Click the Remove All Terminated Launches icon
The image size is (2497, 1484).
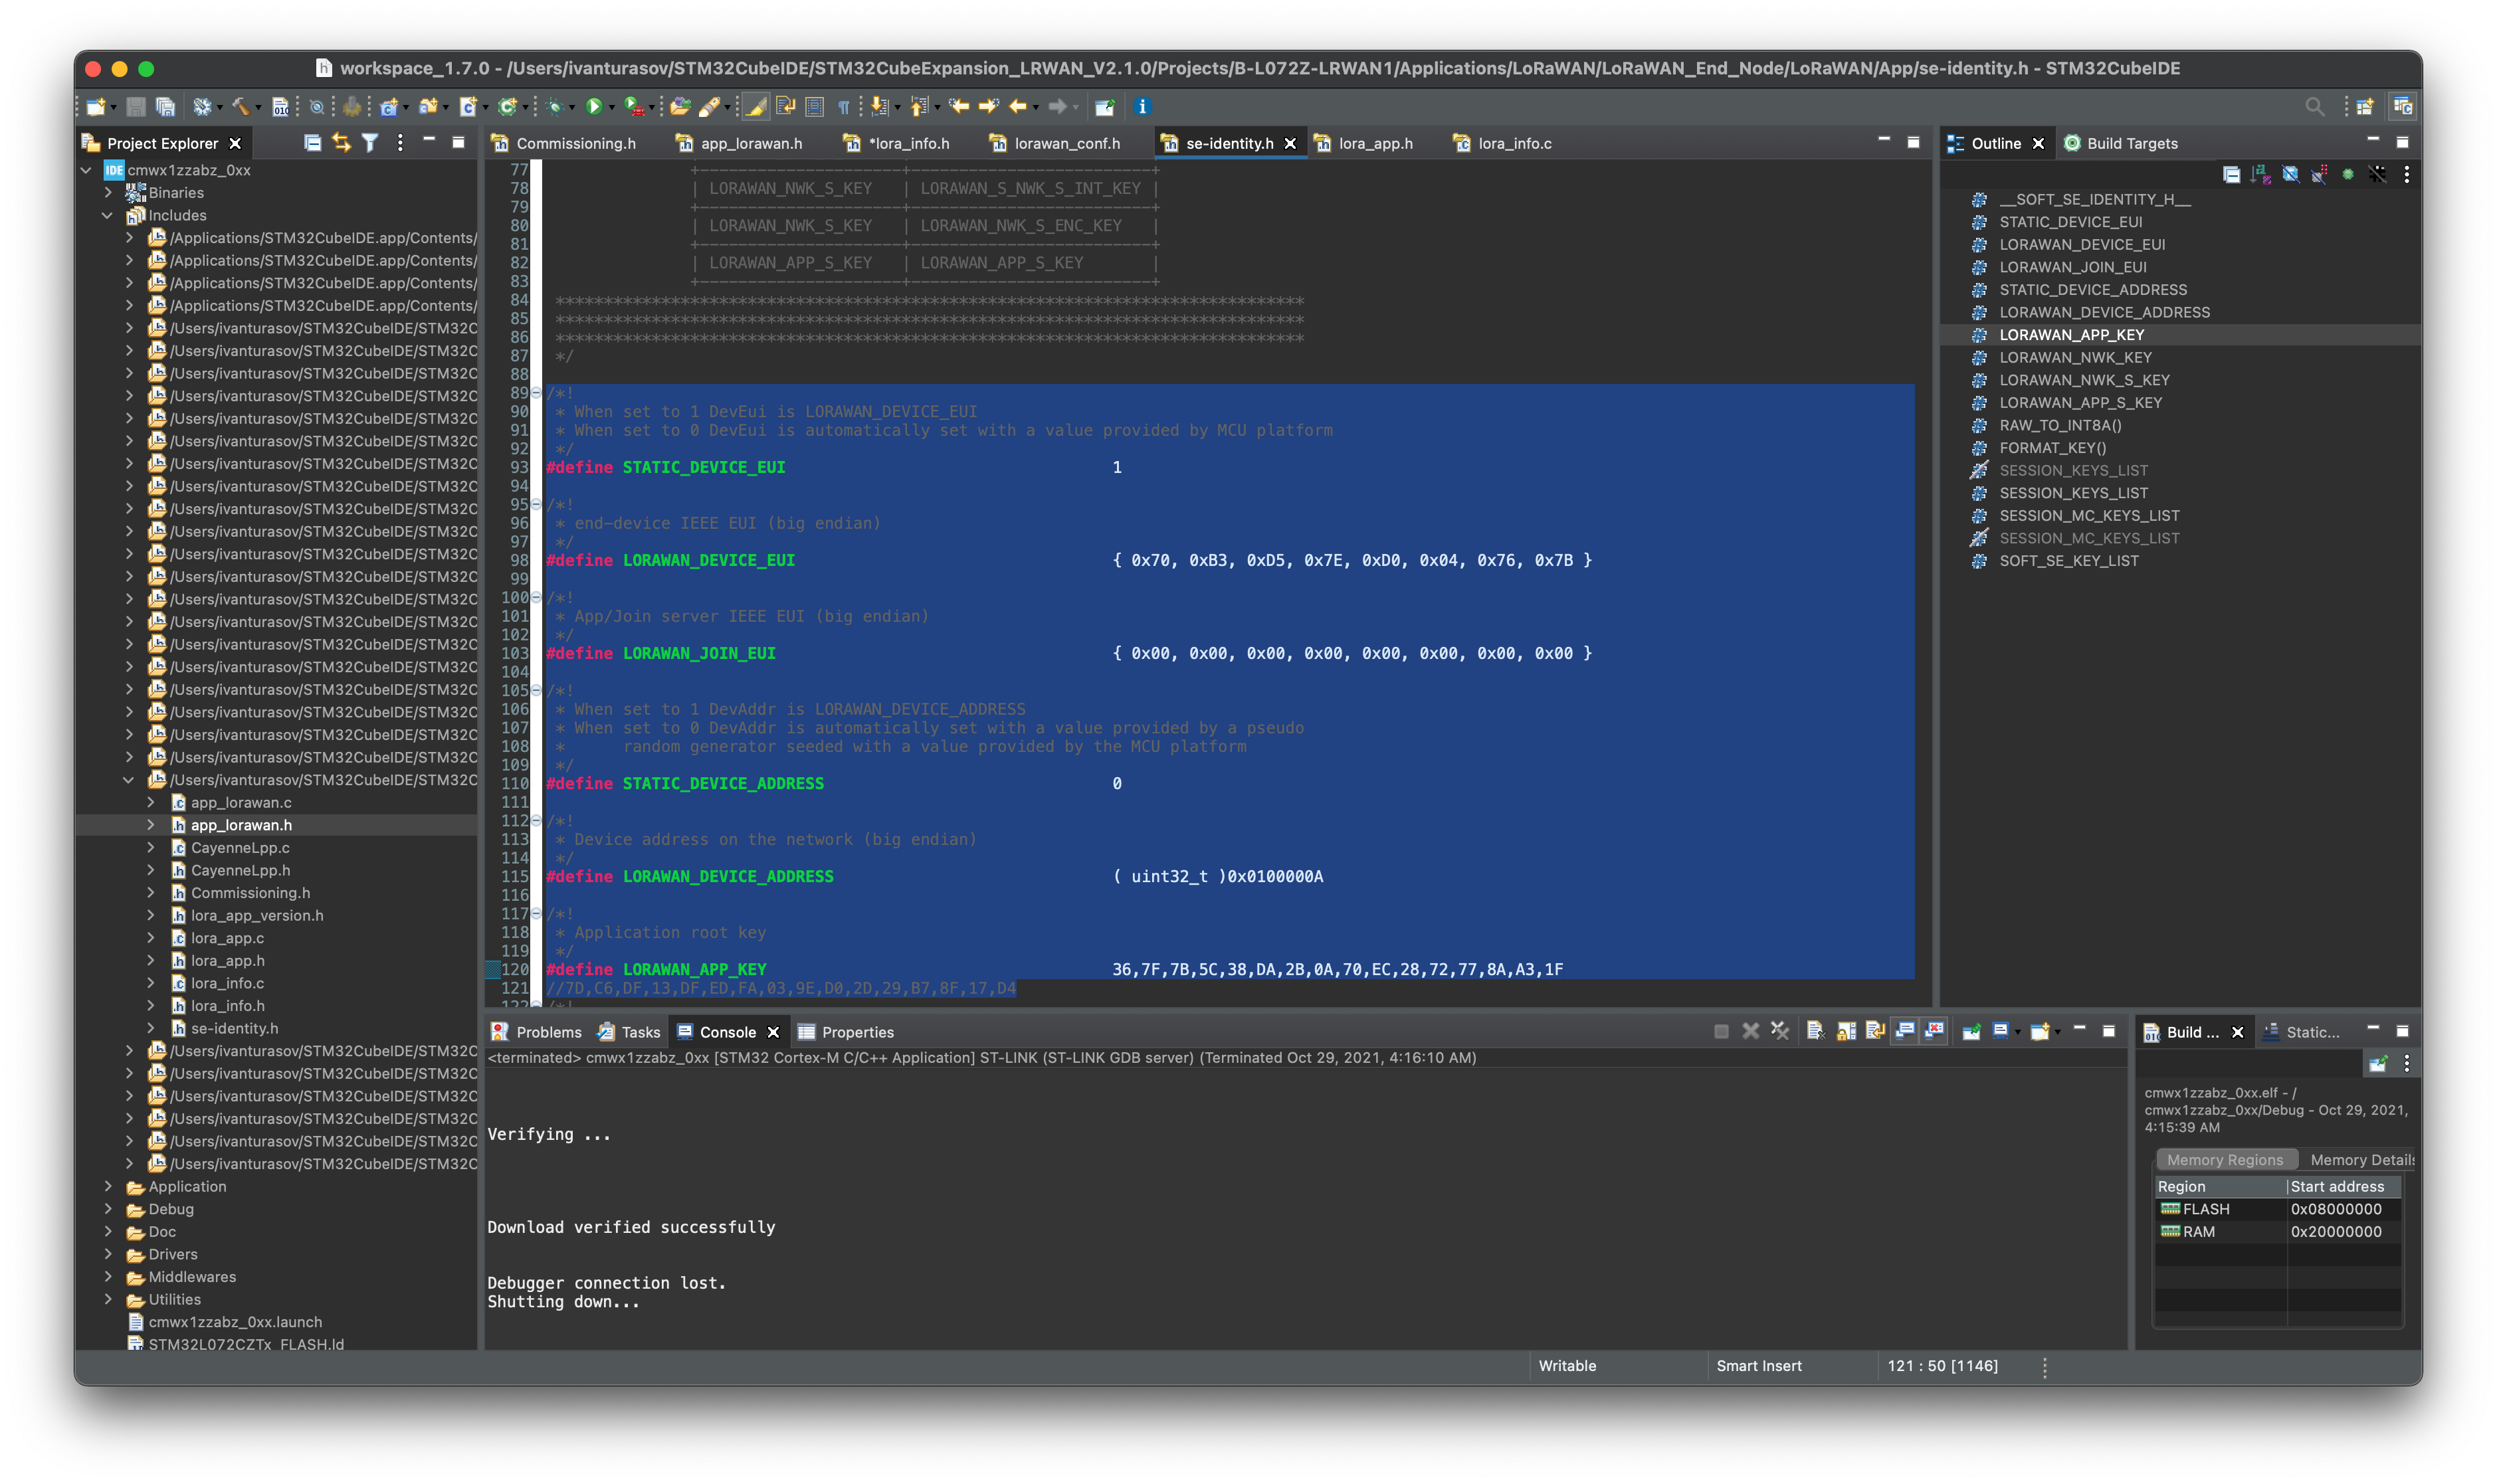coord(1780,1031)
